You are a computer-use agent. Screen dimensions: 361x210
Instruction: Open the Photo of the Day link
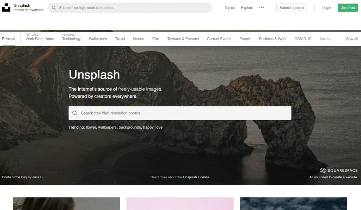14,177
